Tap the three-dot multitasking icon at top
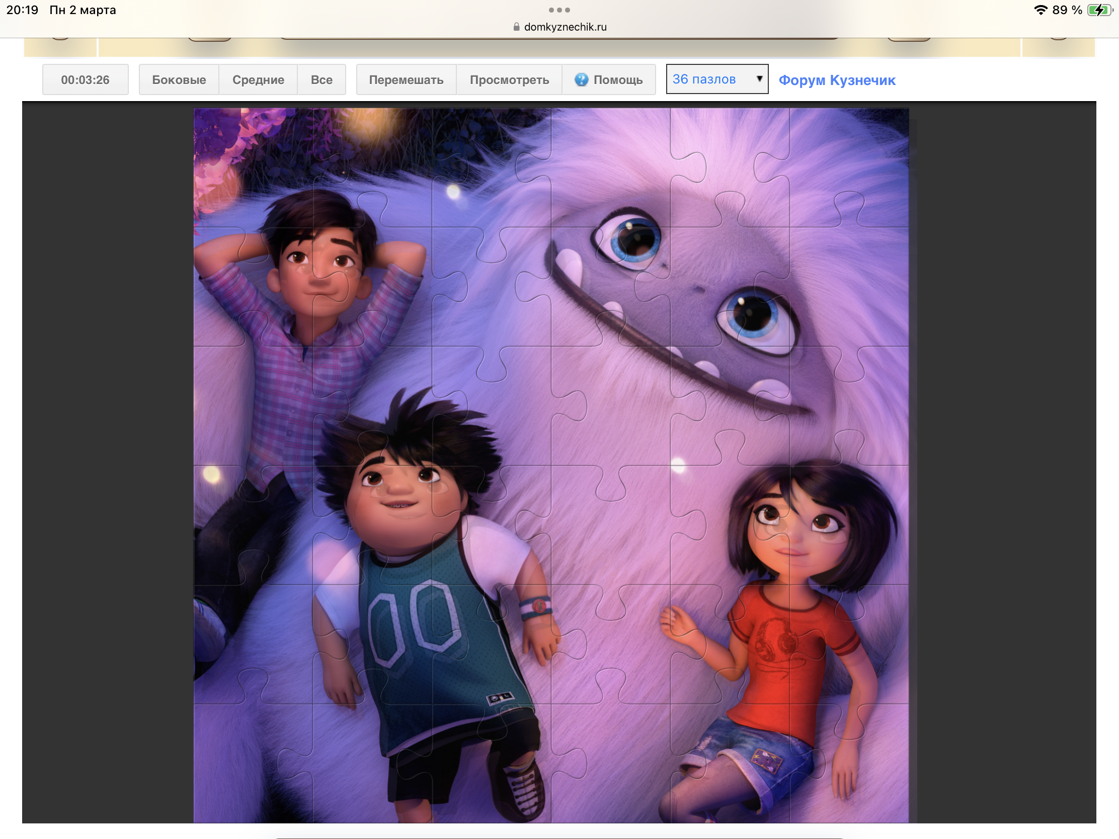Image resolution: width=1119 pixels, height=839 pixels. 559,10
